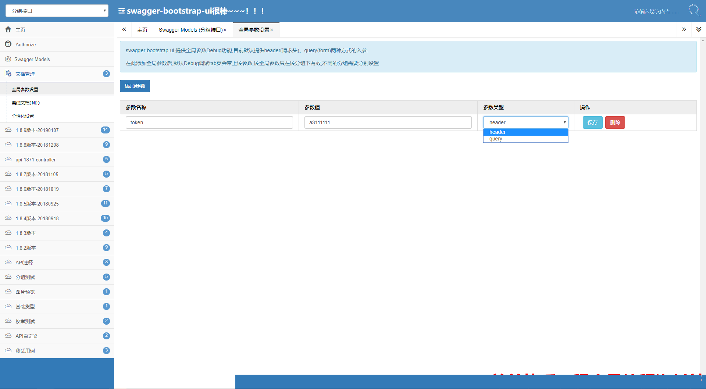Click the Authorize lock icon

coord(8,44)
